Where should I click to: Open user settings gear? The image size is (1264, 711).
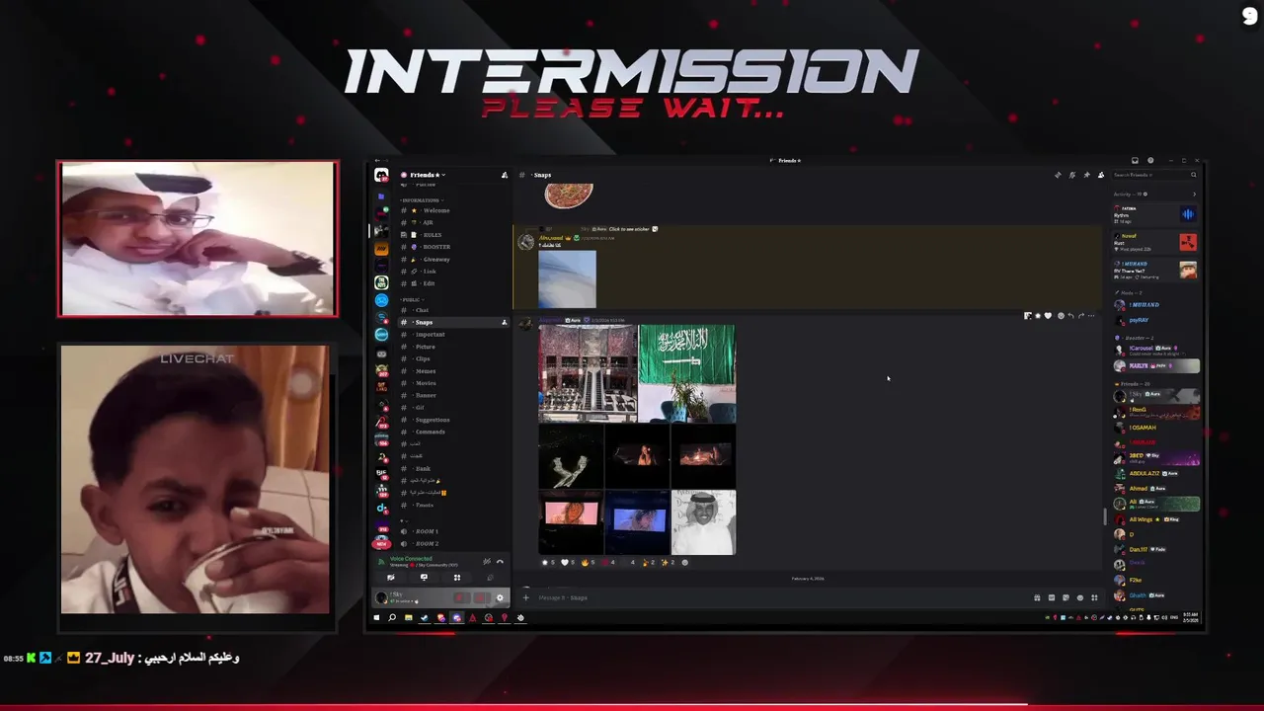(x=500, y=597)
